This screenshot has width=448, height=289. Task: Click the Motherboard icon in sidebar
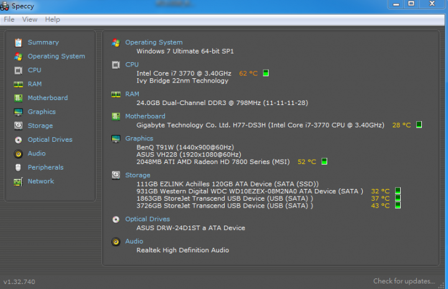pyautogui.click(x=18, y=98)
